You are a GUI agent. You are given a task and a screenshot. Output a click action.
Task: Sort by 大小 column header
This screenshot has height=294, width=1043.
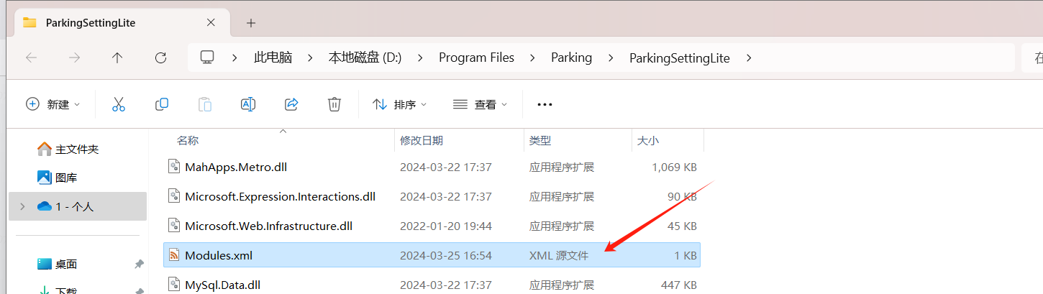(647, 141)
